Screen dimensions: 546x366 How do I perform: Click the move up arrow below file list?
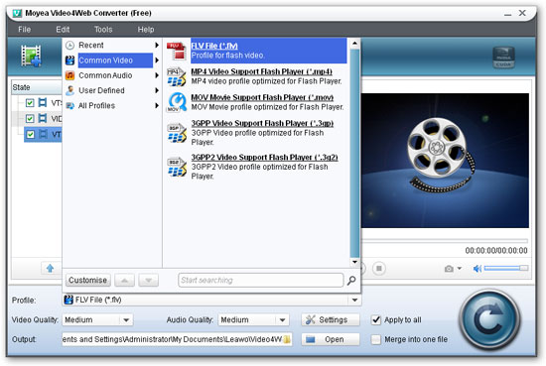51,268
